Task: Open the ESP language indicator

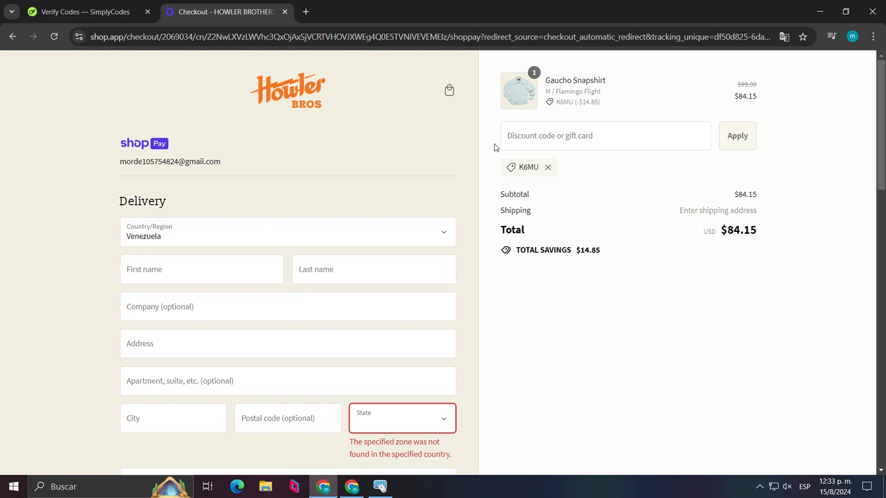Action: point(804,487)
